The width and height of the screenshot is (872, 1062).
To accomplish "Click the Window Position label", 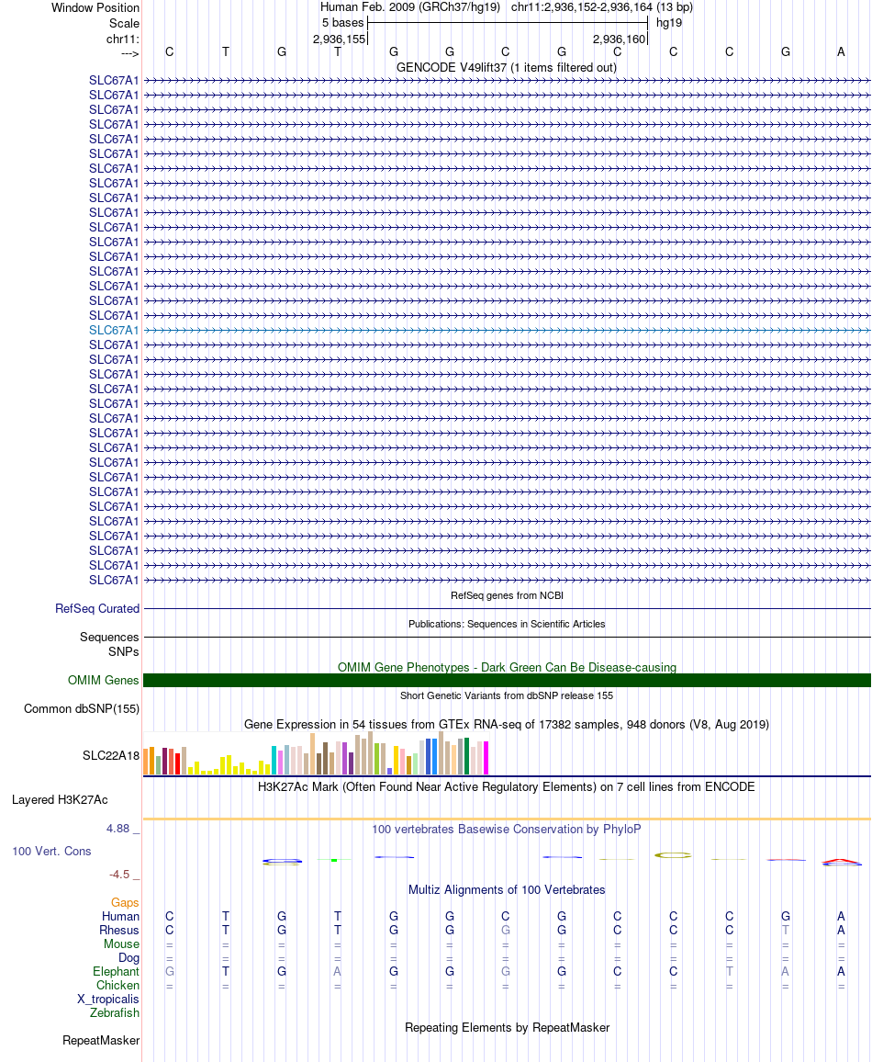I will pyautogui.click(x=95, y=8).
